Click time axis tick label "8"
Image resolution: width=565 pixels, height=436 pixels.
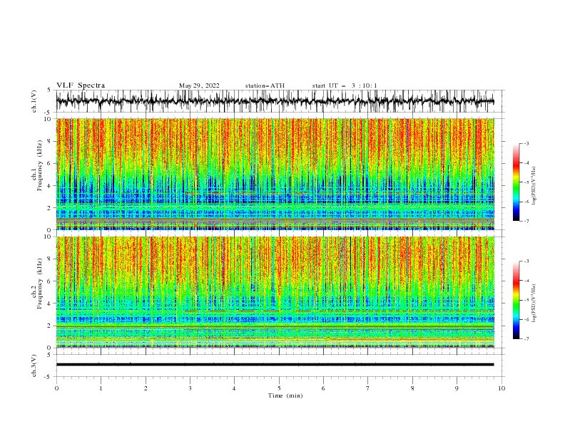(412, 388)
